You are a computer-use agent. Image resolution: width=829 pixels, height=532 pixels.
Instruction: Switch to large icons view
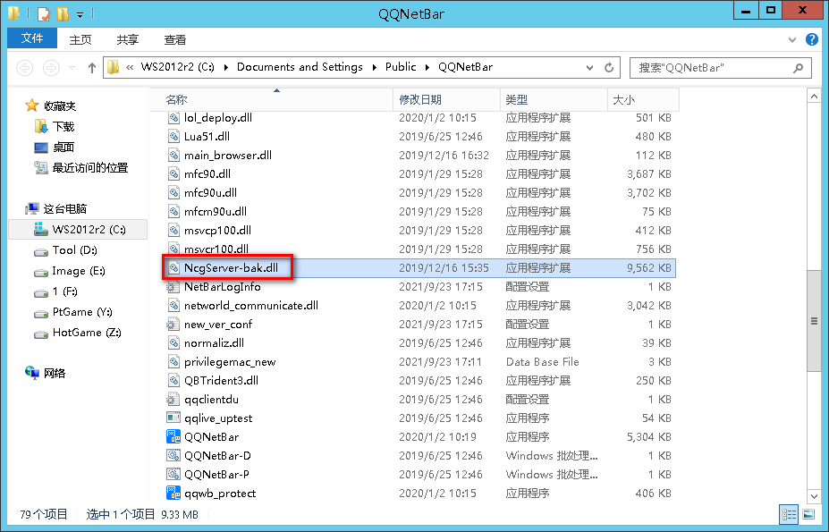pos(808,514)
